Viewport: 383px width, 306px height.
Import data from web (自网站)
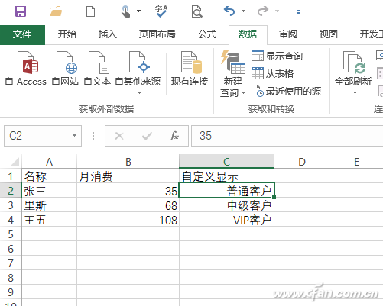pyautogui.click(x=65, y=69)
